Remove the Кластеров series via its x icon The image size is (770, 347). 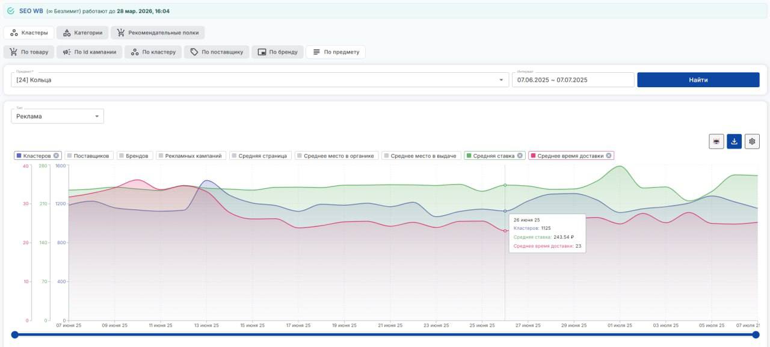click(56, 156)
